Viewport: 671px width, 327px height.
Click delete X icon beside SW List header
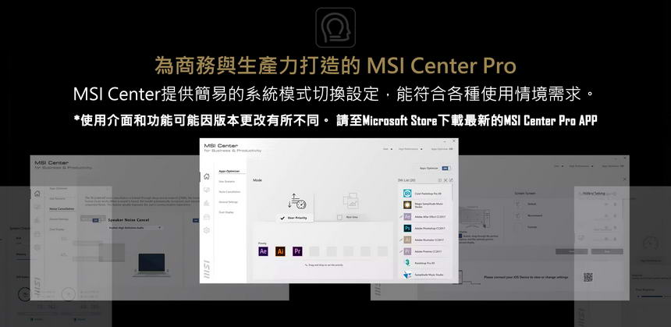(x=445, y=180)
